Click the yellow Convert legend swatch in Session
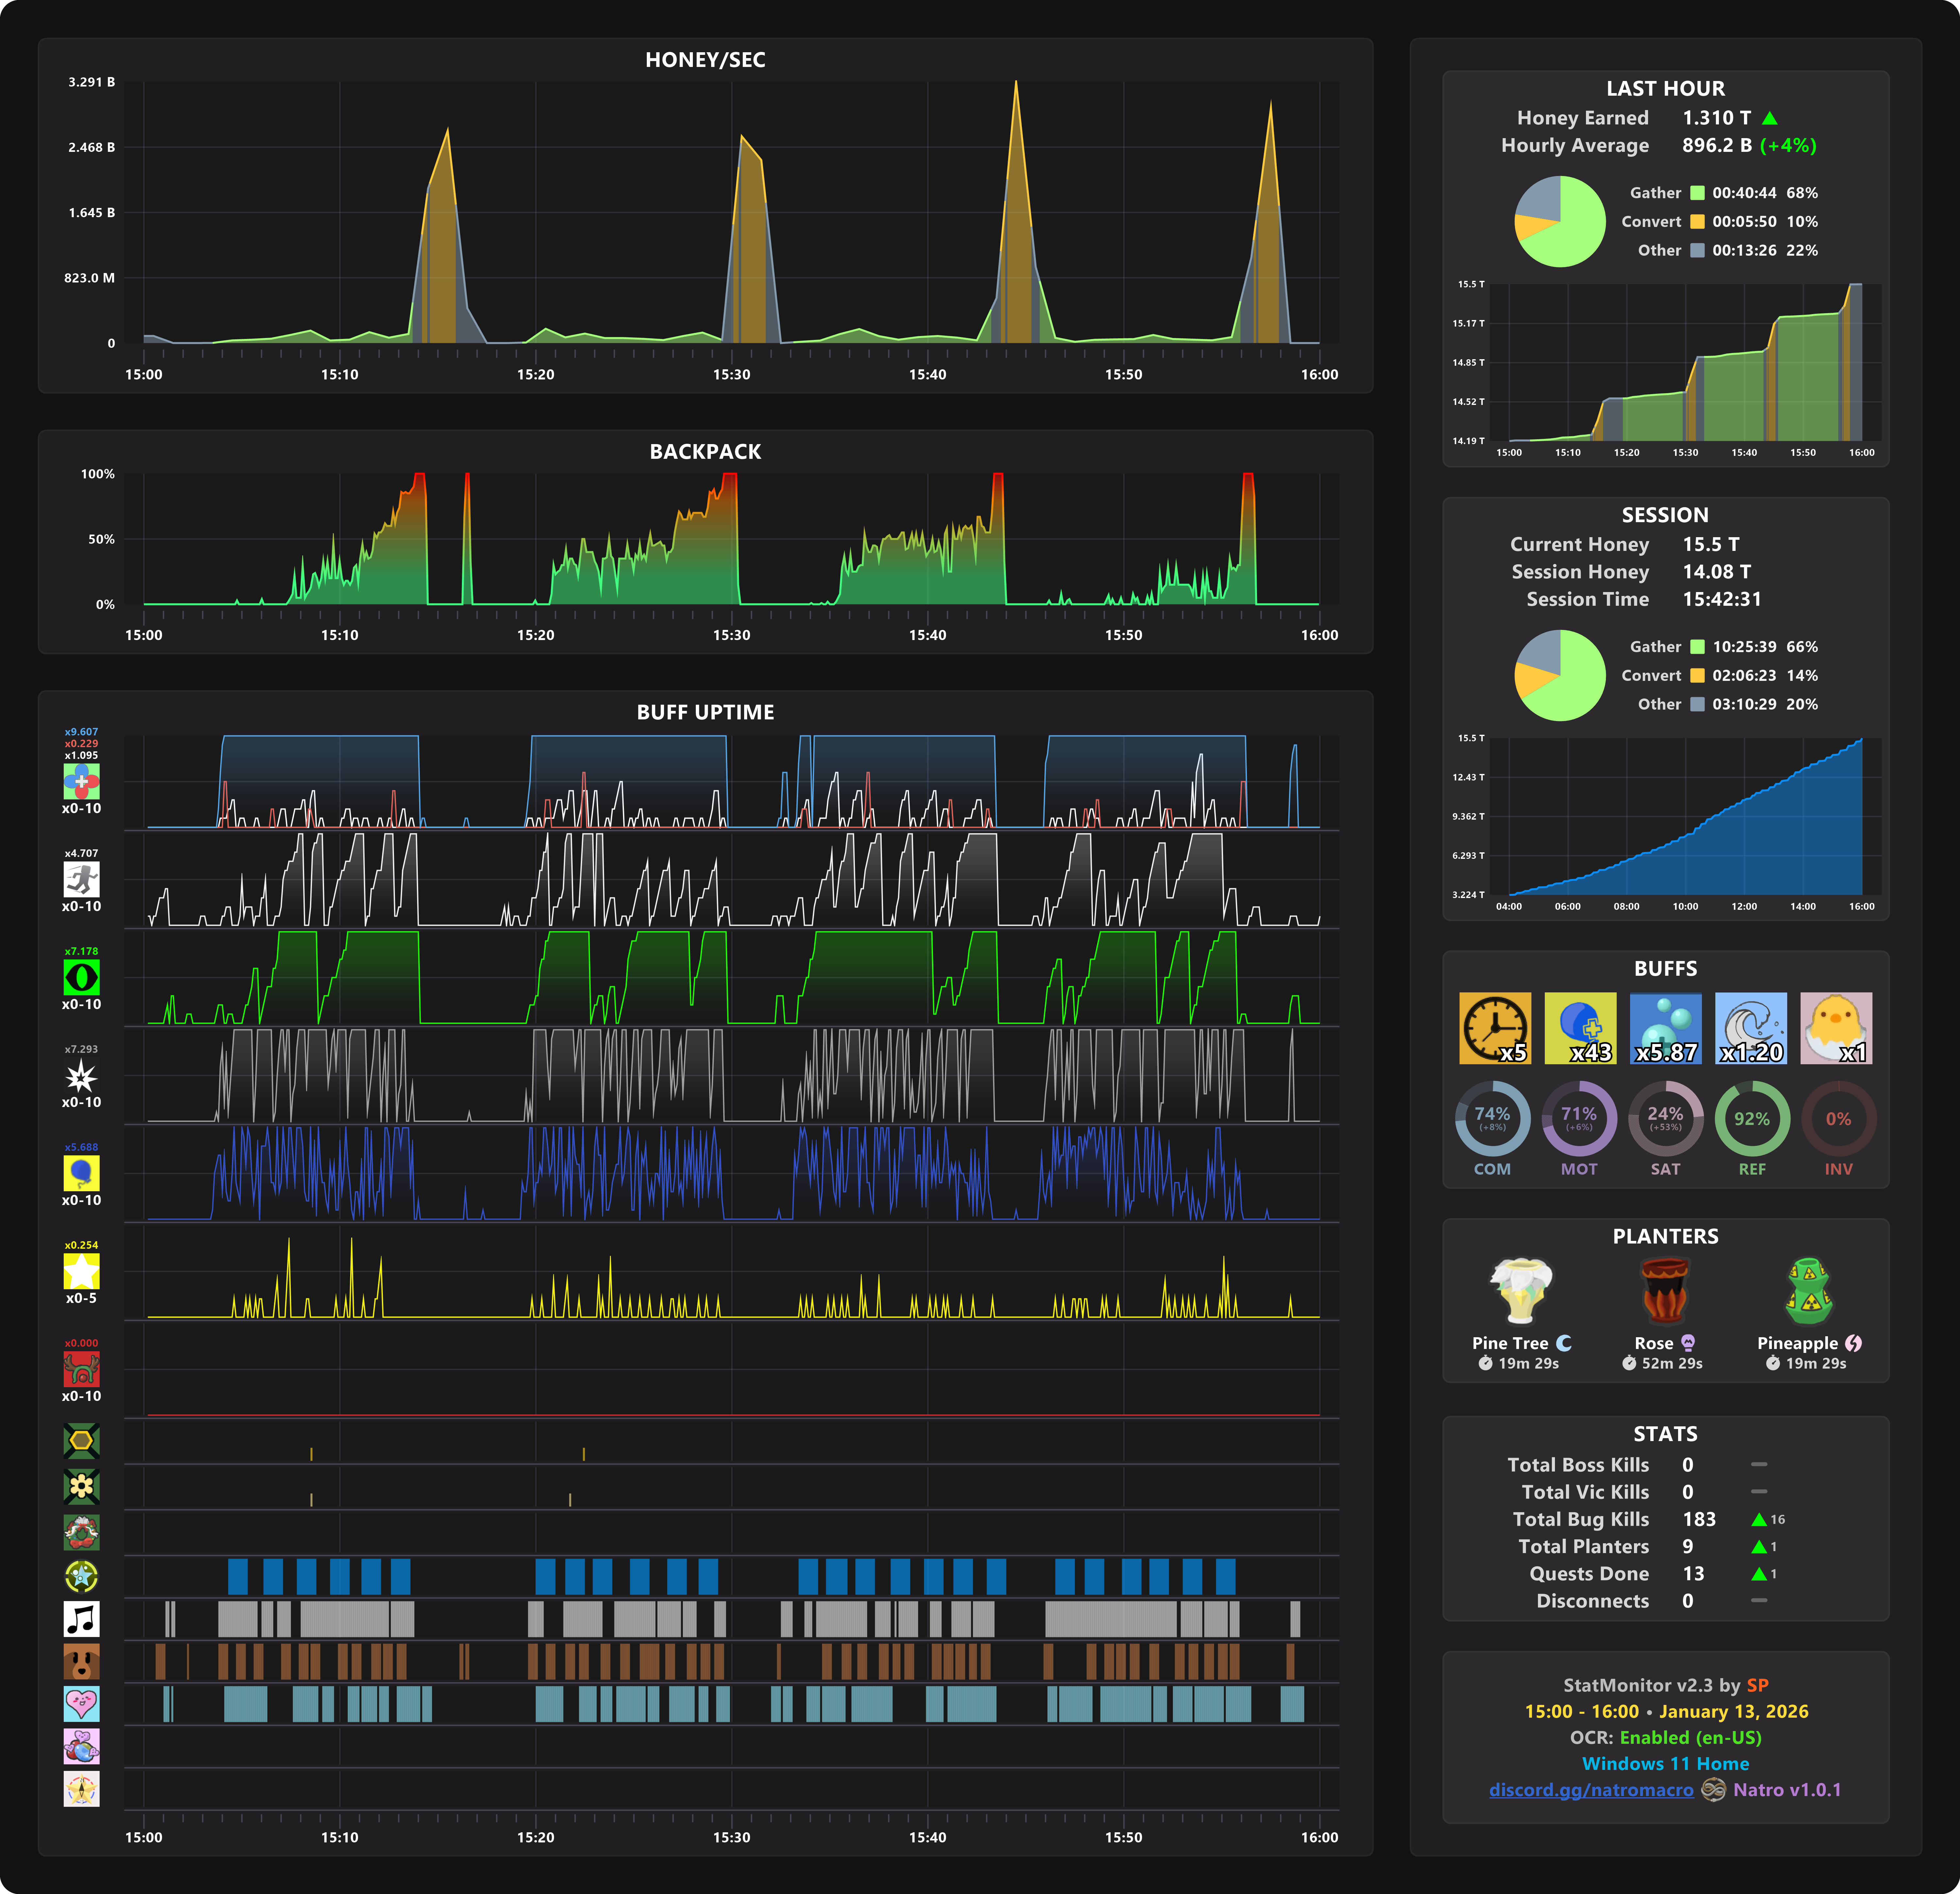 click(x=1697, y=676)
